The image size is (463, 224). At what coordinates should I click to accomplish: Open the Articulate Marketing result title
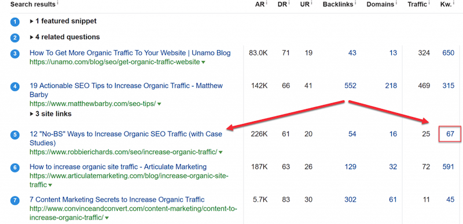[x=118, y=167]
